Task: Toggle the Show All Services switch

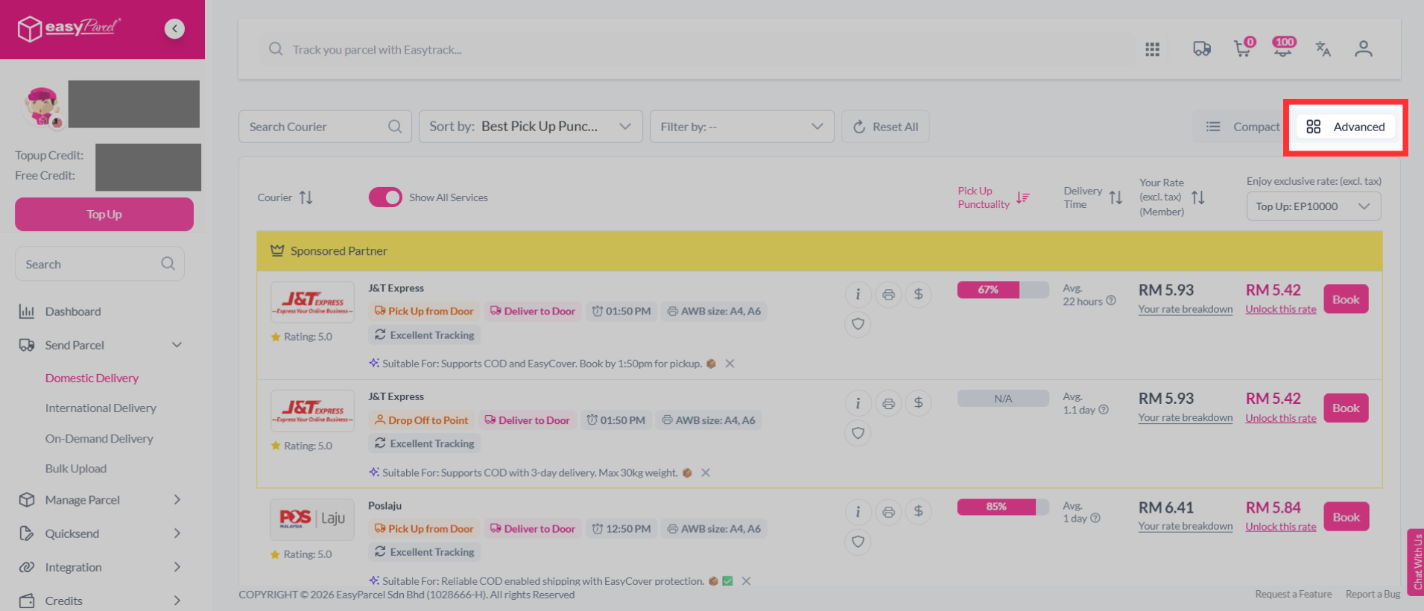Action: point(385,197)
